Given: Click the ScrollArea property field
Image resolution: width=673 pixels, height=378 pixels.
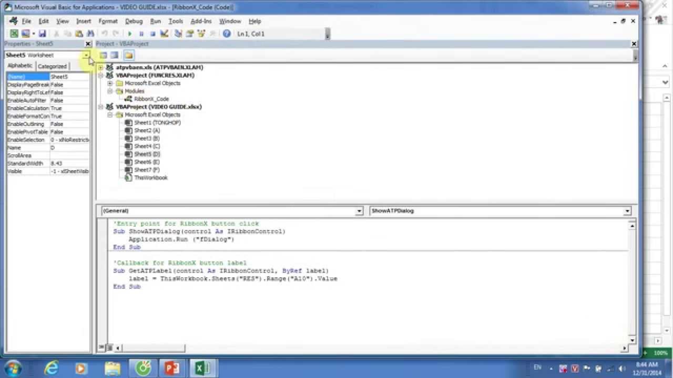Looking at the screenshot, I should pyautogui.click(x=69, y=155).
